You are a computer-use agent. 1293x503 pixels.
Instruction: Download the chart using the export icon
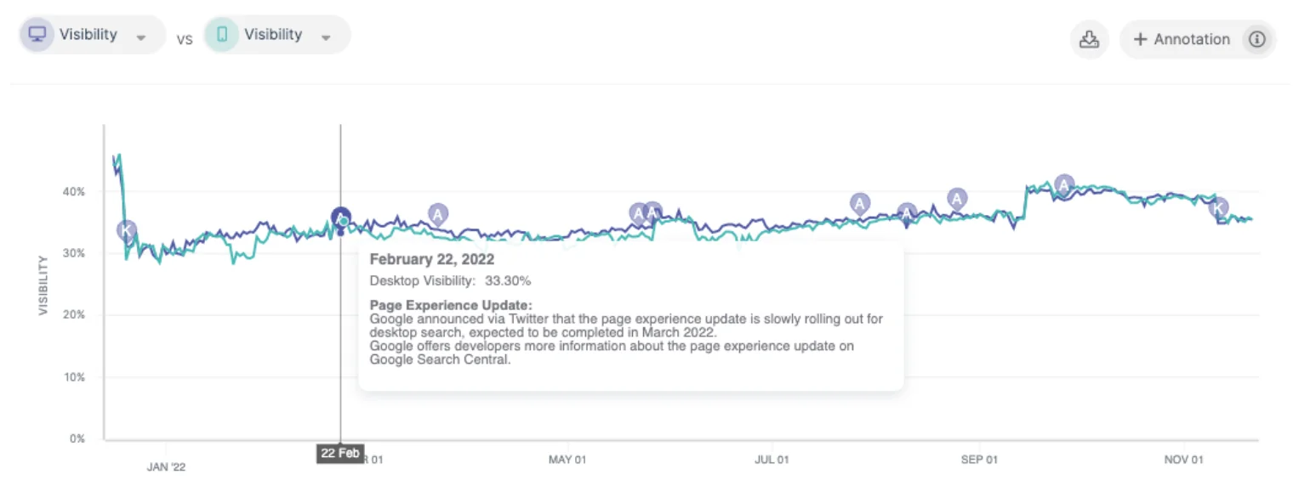click(x=1089, y=39)
